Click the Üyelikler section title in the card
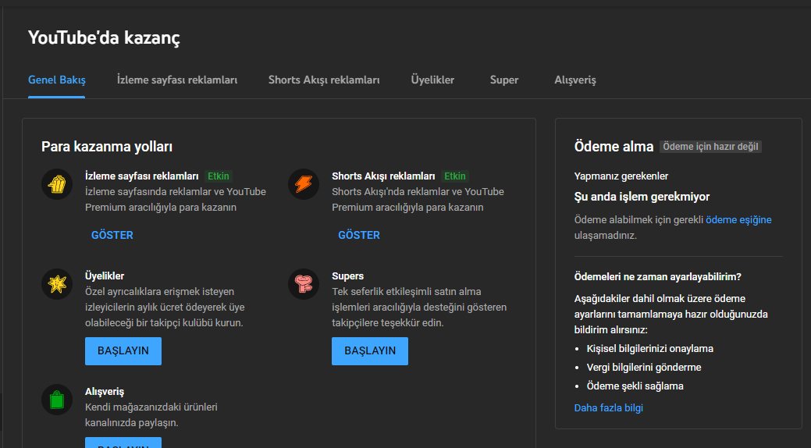811x448 pixels. click(x=105, y=276)
